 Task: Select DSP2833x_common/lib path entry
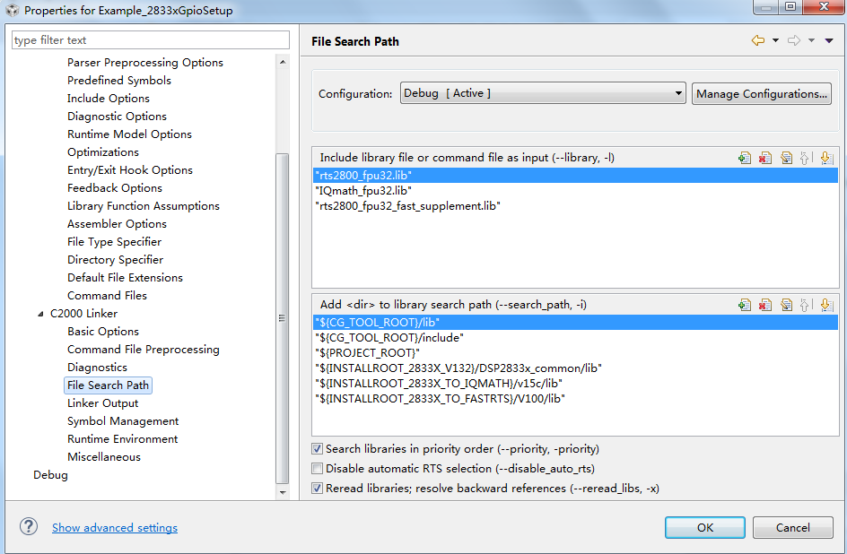[575, 368]
